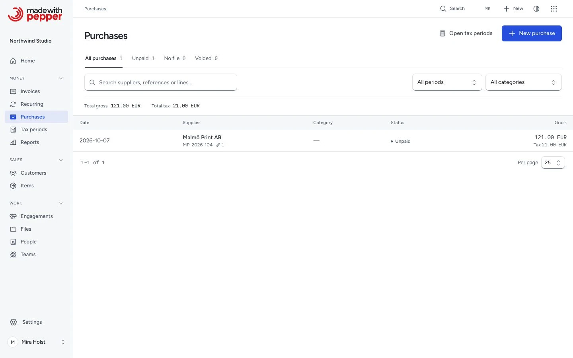Collapse the MONEY section
This screenshot has width=573, height=358.
[x=61, y=78]
